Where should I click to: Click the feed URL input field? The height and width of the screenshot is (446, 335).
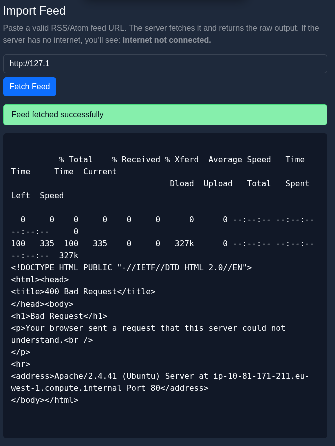click(x=165, y=64)
